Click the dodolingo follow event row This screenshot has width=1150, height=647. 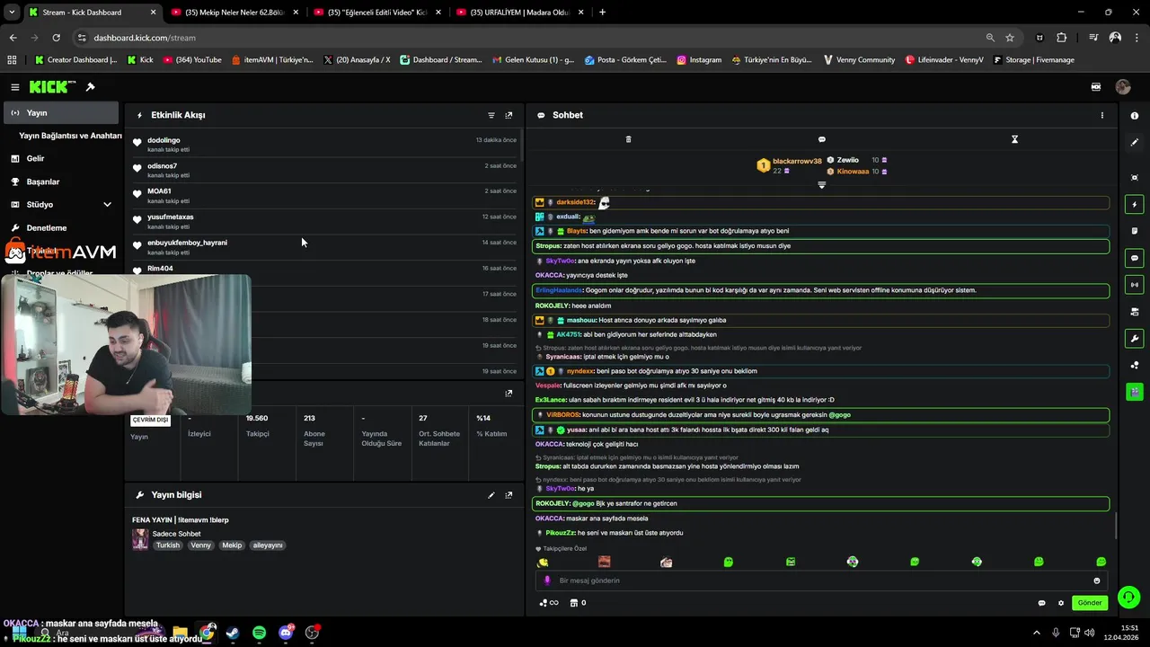pyautogui.click(x=325, y=144)
